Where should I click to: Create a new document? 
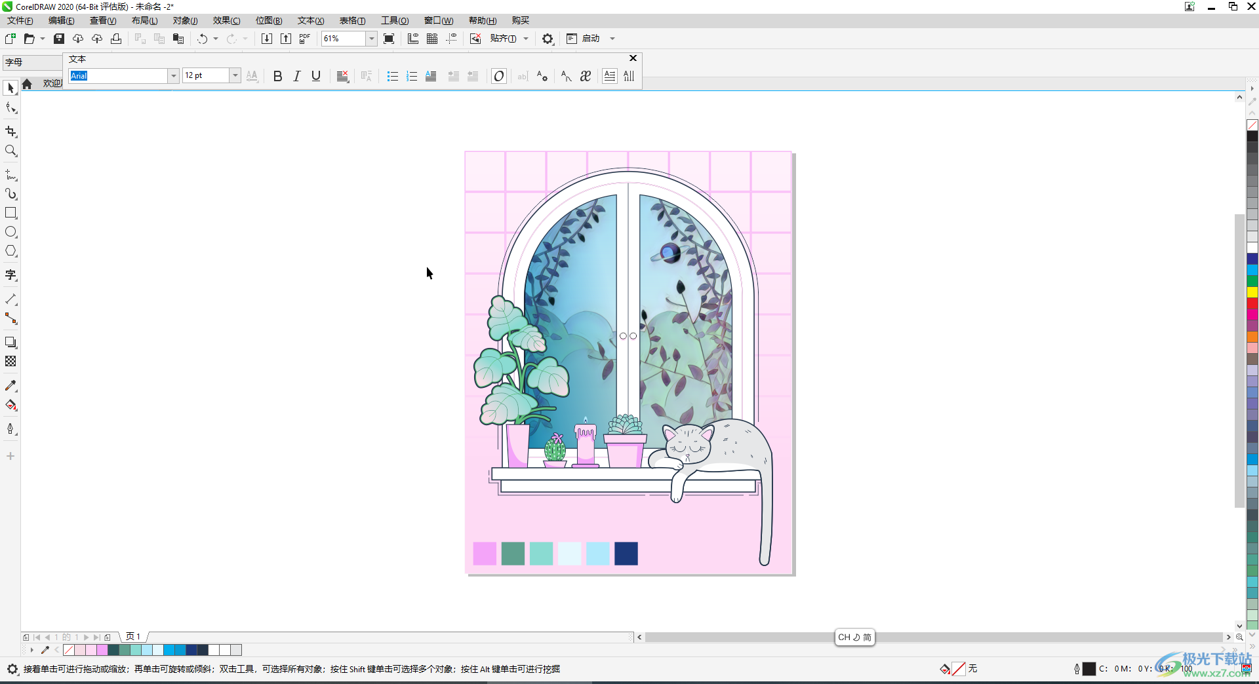point(10,39)
